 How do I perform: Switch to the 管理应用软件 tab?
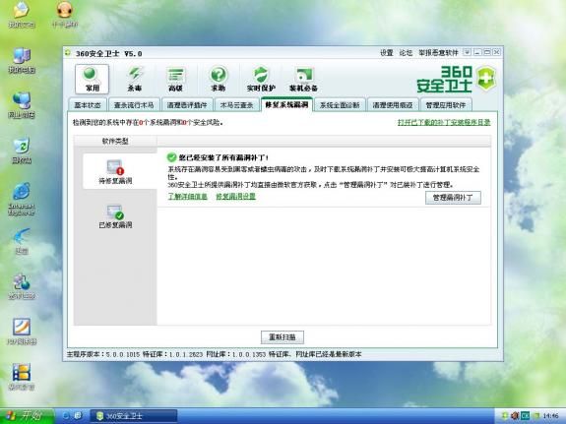click(446, 105)
